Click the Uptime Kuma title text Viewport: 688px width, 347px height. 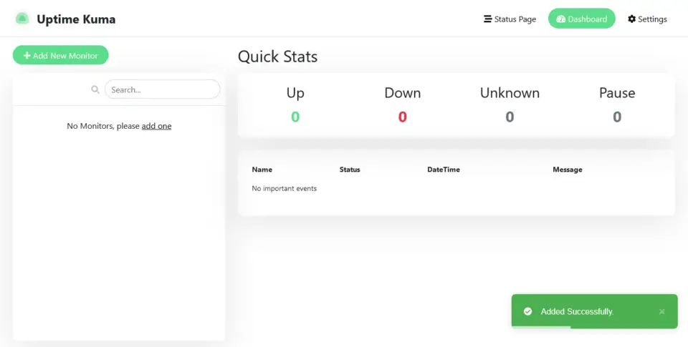(x=76, y=19)
